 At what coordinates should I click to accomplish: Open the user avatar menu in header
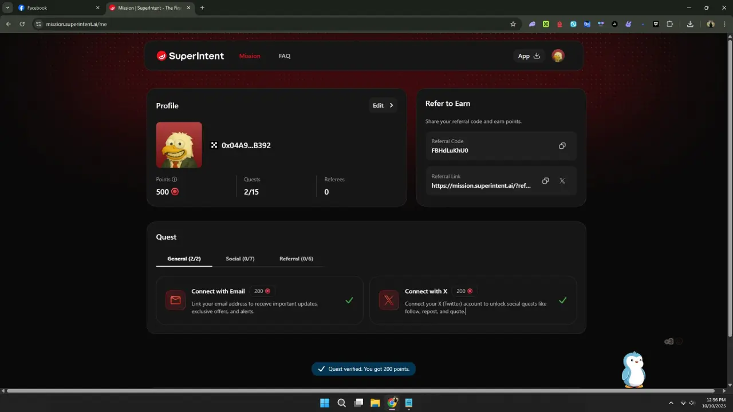click(558, 56)
